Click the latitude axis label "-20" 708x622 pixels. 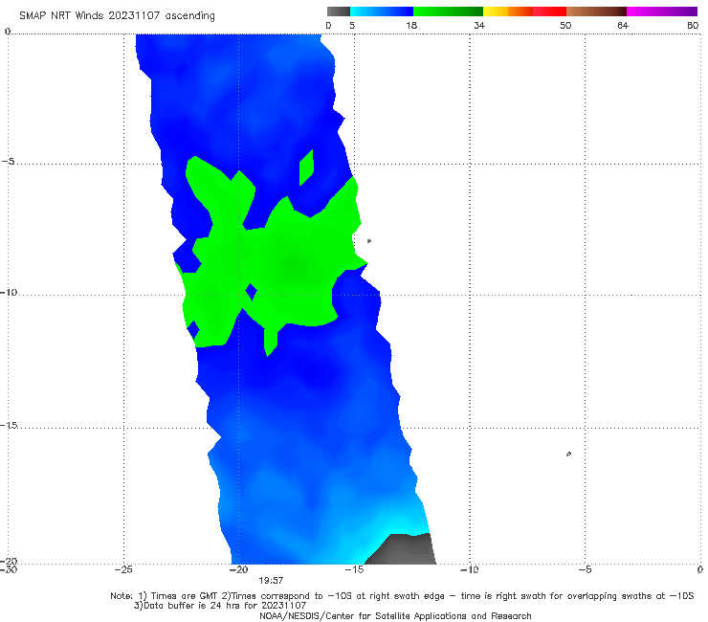point(9,561)
